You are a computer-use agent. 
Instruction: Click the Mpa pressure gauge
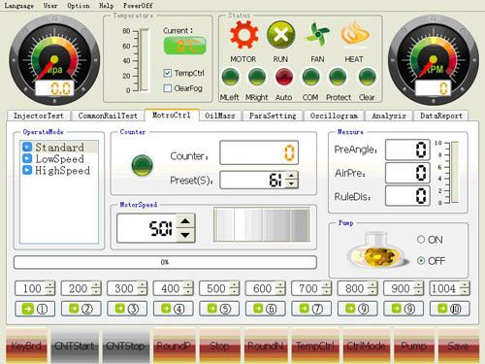pos(54,60)
